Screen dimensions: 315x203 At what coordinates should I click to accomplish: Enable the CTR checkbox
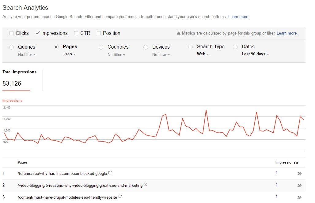76,33
